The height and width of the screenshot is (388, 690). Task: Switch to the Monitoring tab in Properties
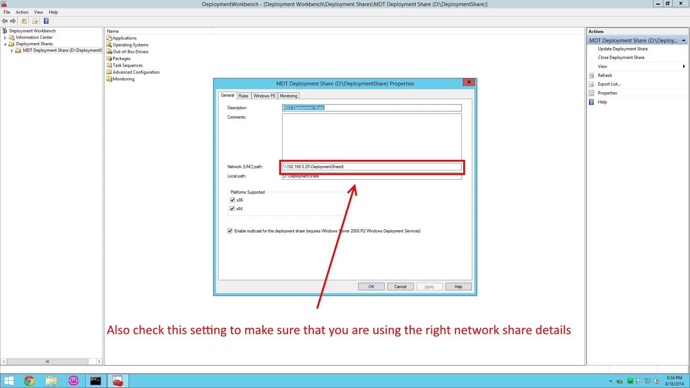click(x=289, y=96)
